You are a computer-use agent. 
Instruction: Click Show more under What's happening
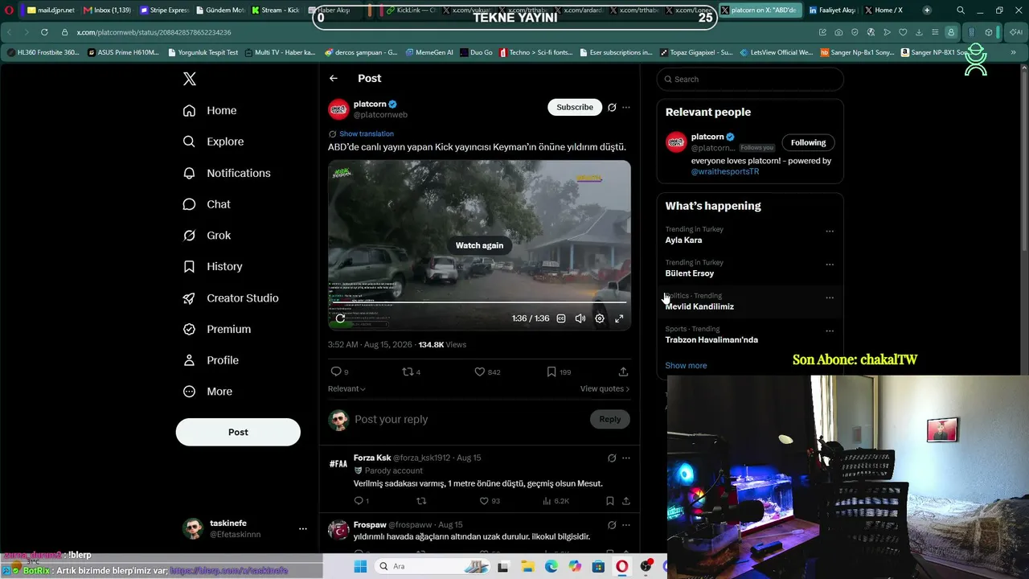pyautogui.click(x=686, y=365)
